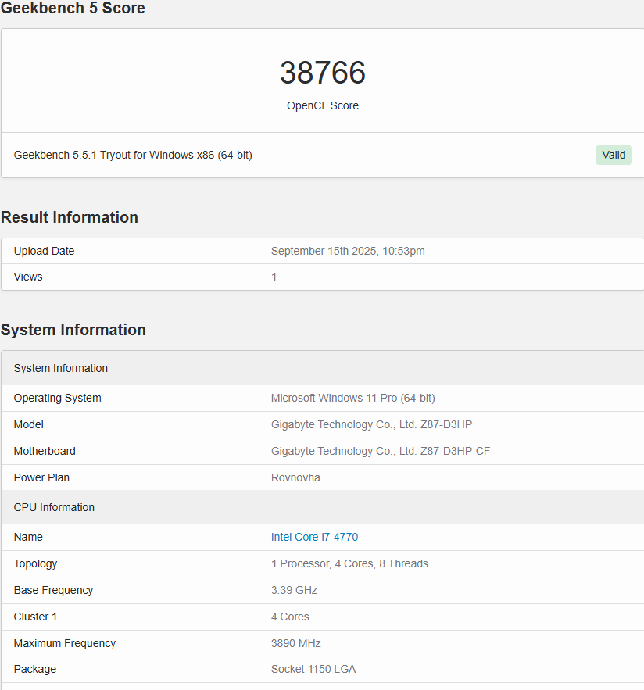The height and width of the screenshot is (690, 644).
Task: Click the CPU Information section header row
Action: [x=54, y=507]
